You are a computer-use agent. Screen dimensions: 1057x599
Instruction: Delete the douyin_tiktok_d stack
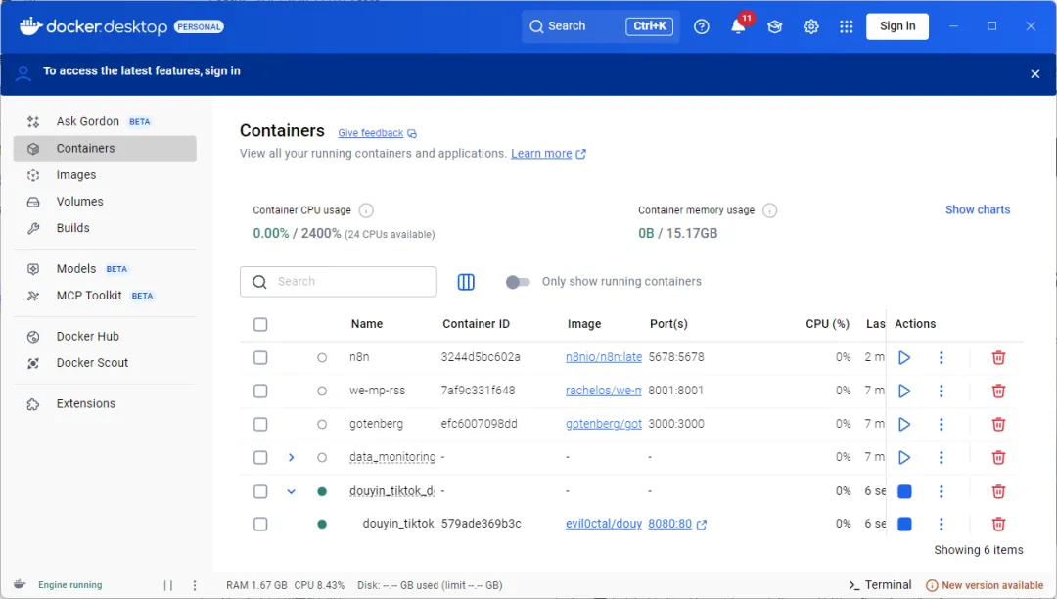[x=998, y=491]
